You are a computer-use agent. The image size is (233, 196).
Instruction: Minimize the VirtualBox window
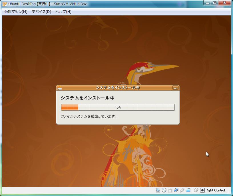pyautogui.click(x=207, y=3)
